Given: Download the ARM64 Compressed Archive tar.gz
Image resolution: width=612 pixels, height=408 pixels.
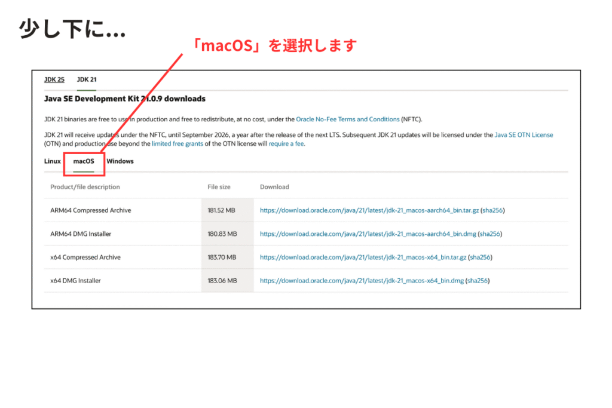Looking at the screenshot, I should (x=369, y=210).
